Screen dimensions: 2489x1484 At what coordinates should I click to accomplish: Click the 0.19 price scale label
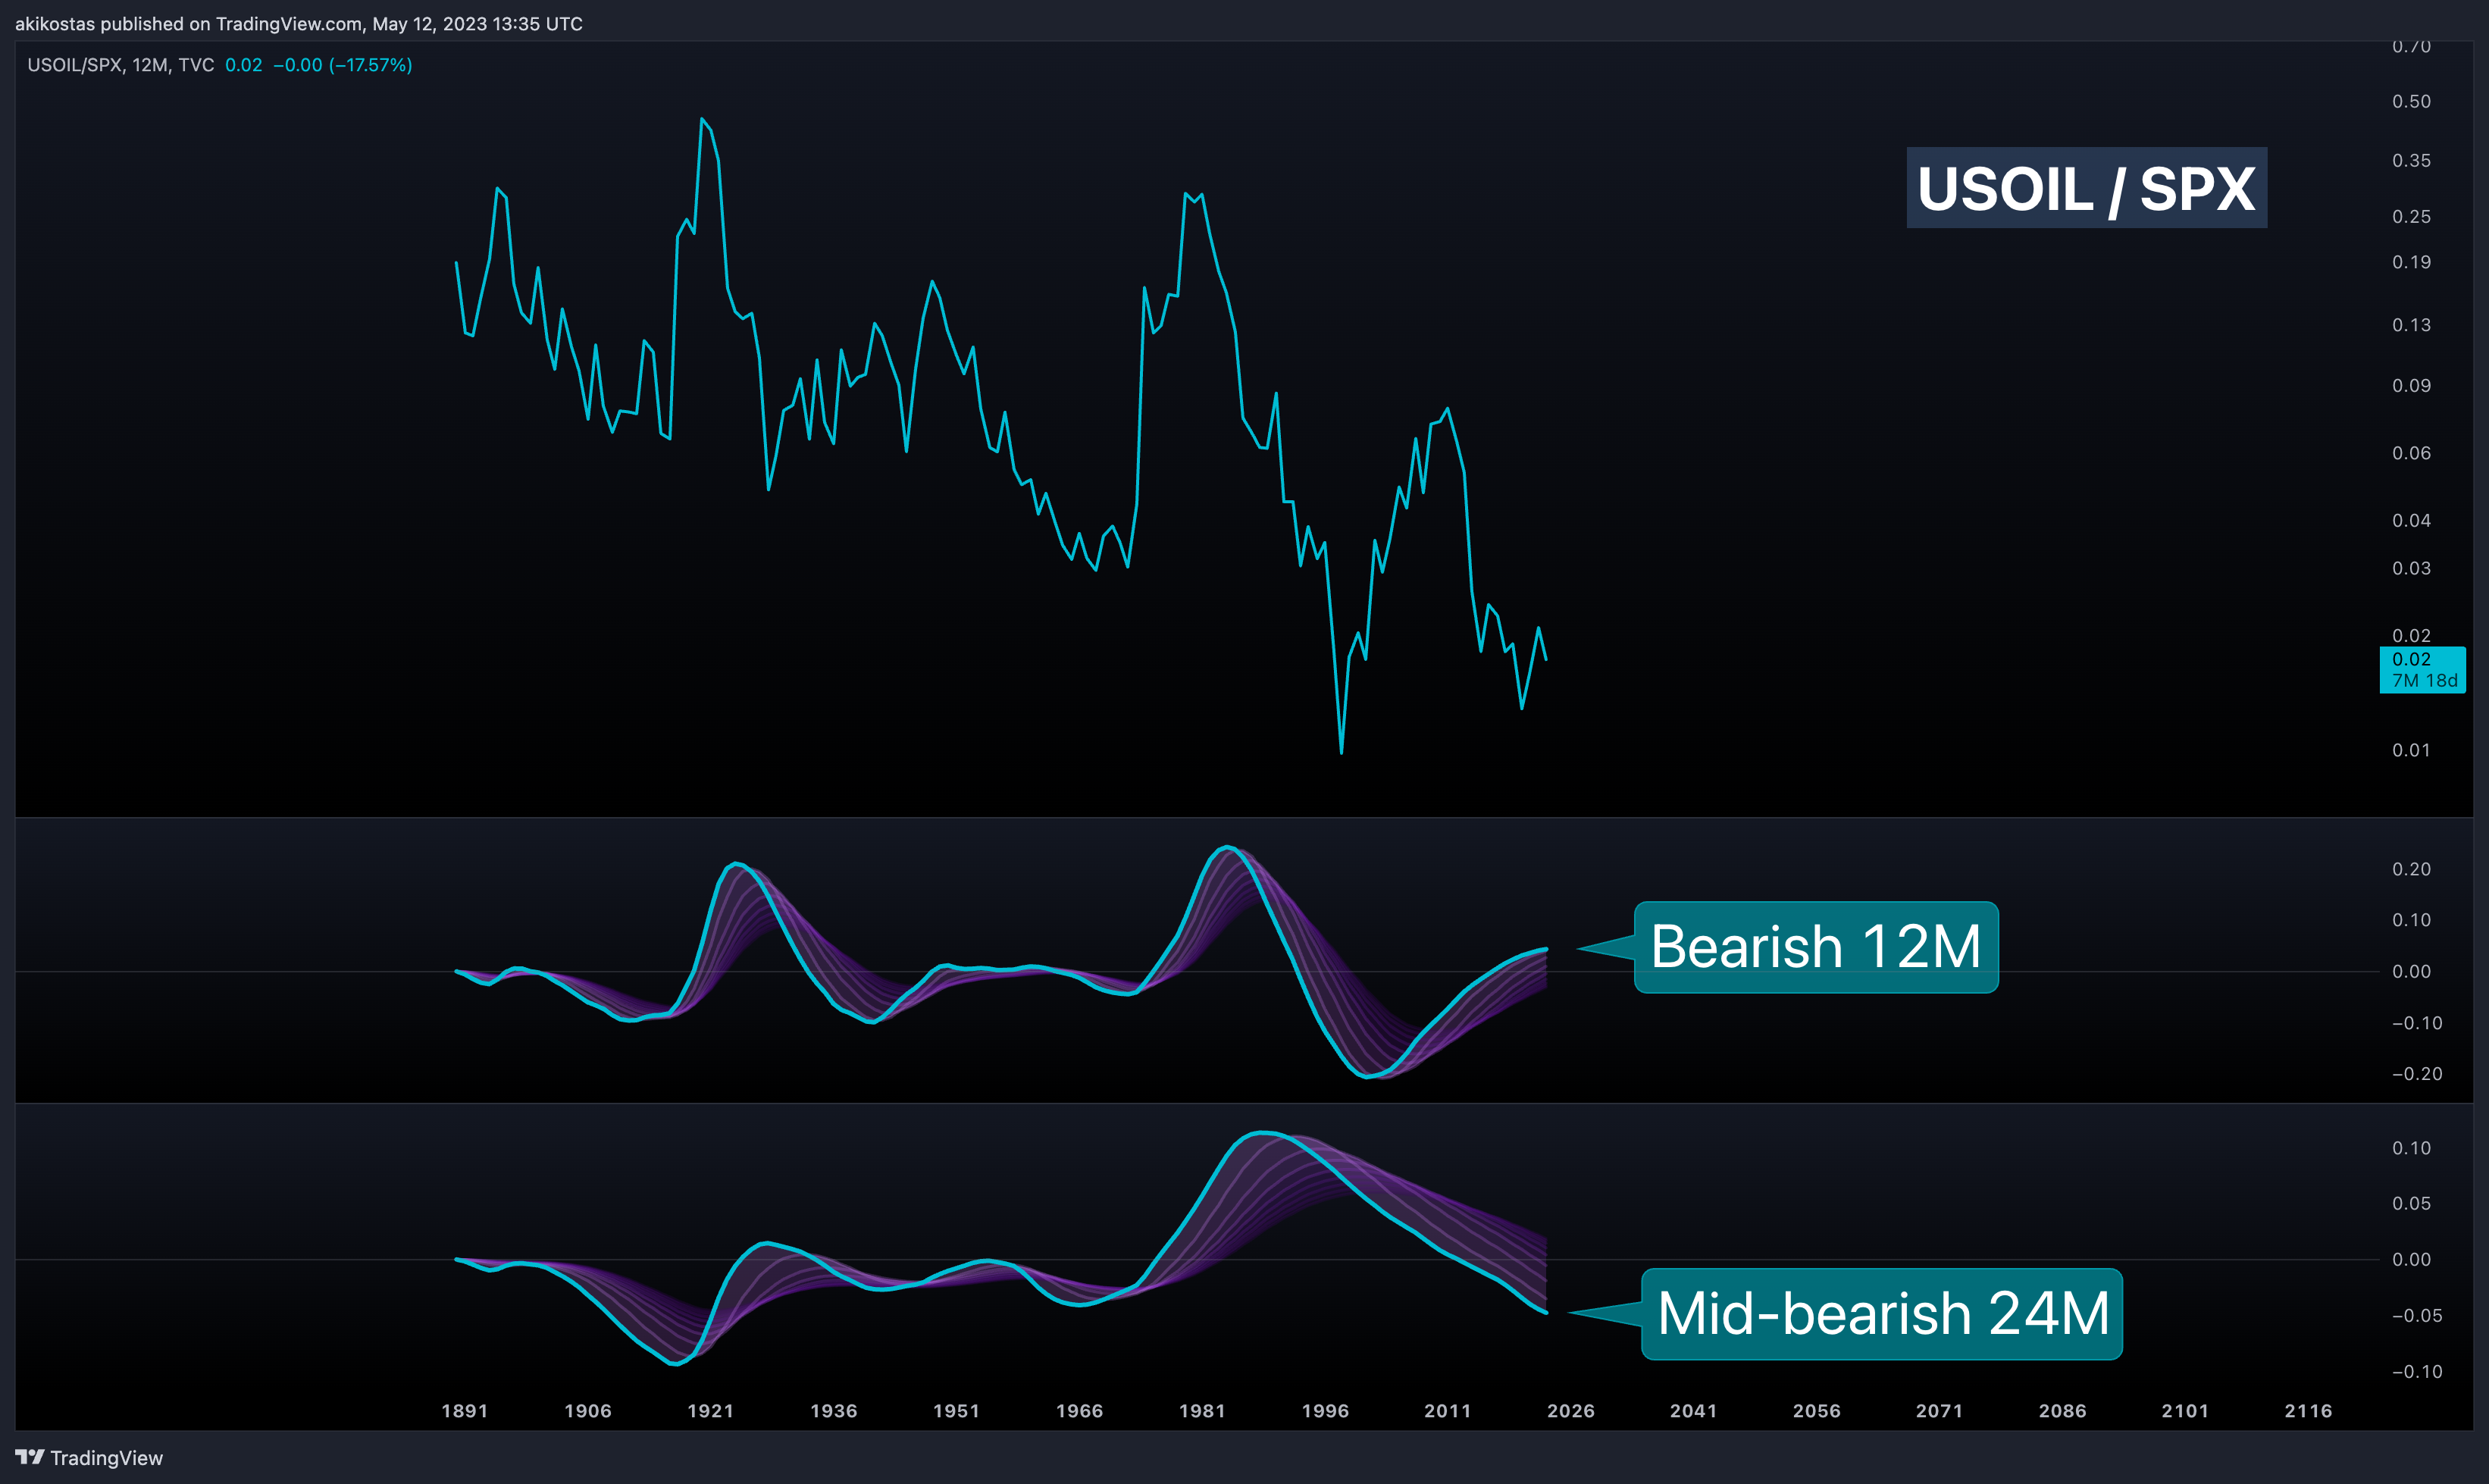point(2412,262)
